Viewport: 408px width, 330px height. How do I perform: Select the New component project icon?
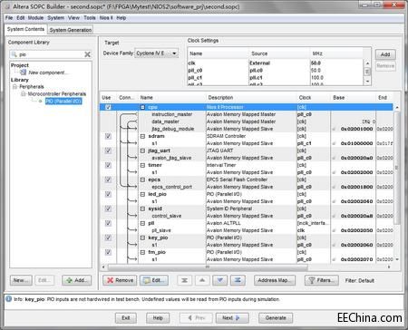coord(23,73)
